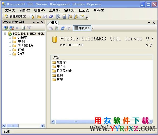Click the Synchronize arrows icon in the summary toolbar
The width and height of the screenshot is (158, 135).
point(63,28)
